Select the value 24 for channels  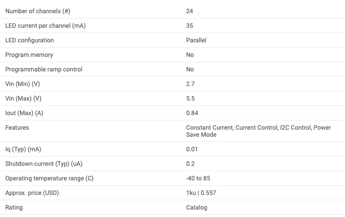[x=189, y=11]
